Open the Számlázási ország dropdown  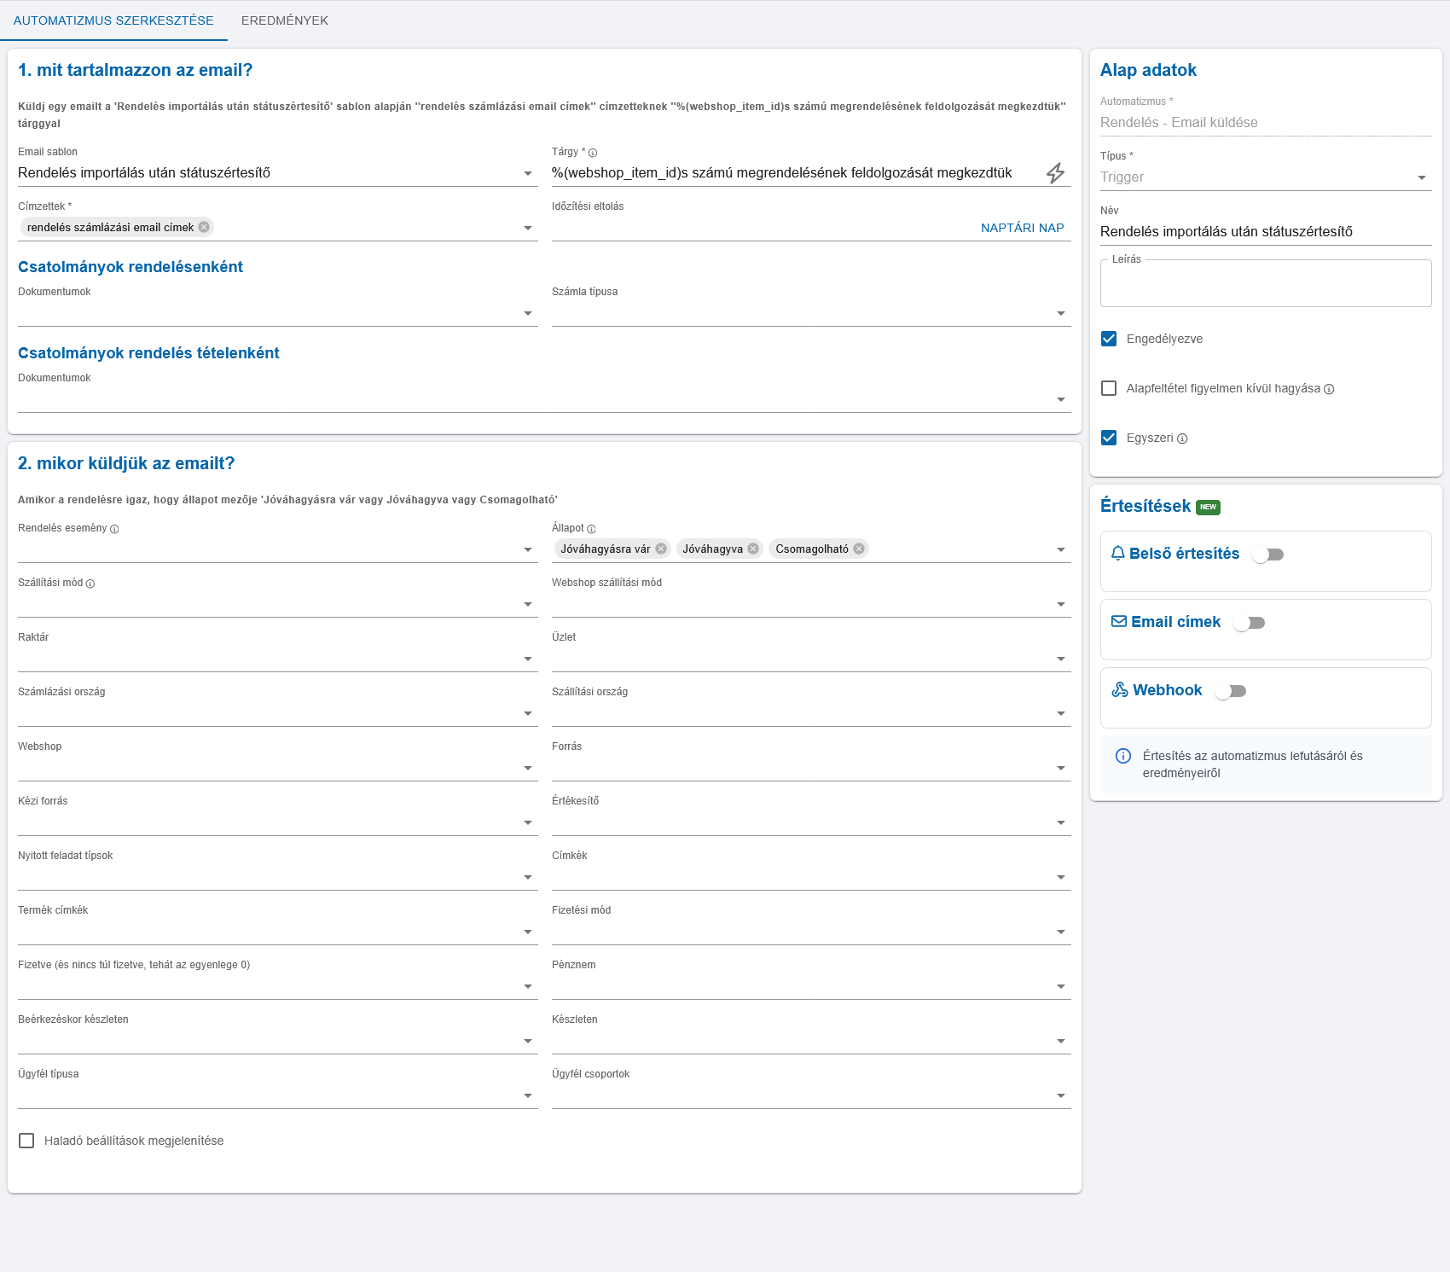[277, 713]
